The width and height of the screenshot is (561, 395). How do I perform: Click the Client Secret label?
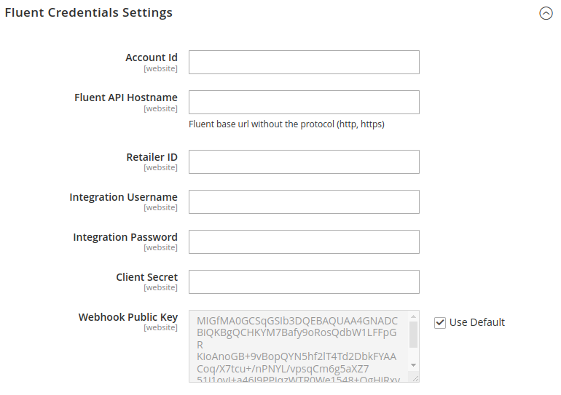pyautogui.click(x=146, y=277)
